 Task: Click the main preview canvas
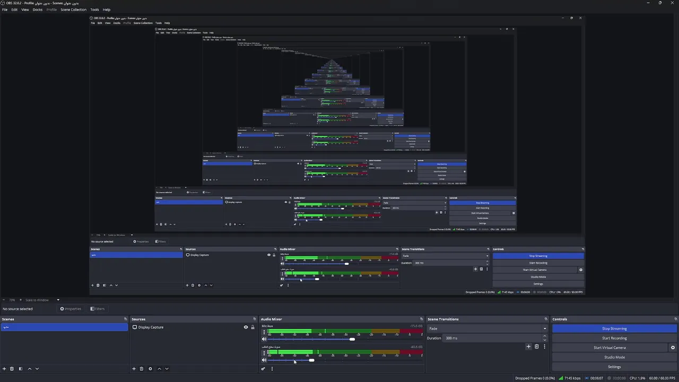337,155
